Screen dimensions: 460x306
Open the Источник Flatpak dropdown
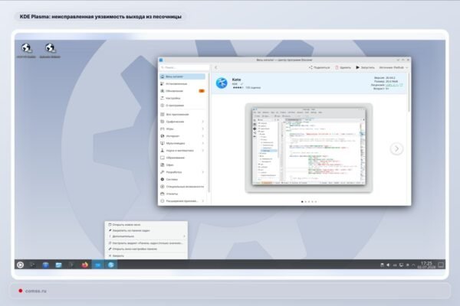[393, 67]
